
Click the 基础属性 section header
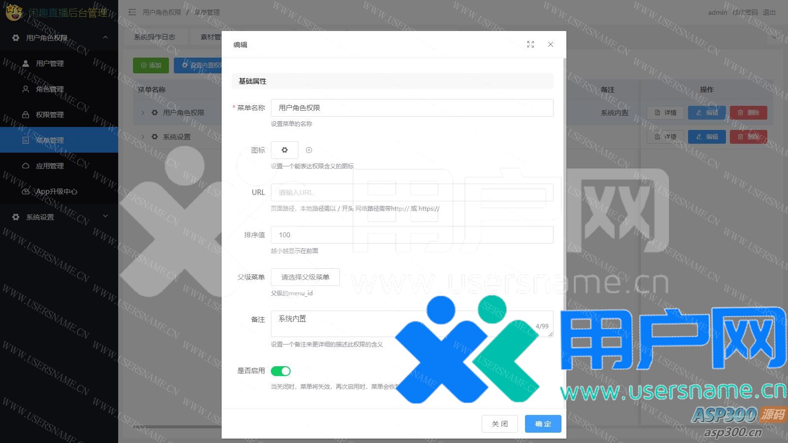point(393,81)
